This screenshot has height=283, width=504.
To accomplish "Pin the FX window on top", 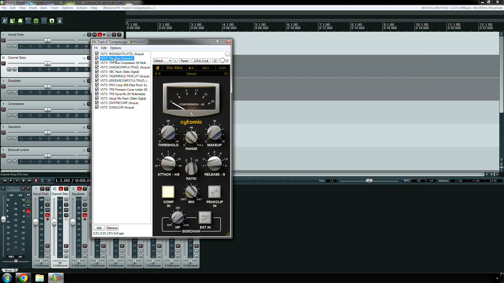I will [x=217, y=42].
